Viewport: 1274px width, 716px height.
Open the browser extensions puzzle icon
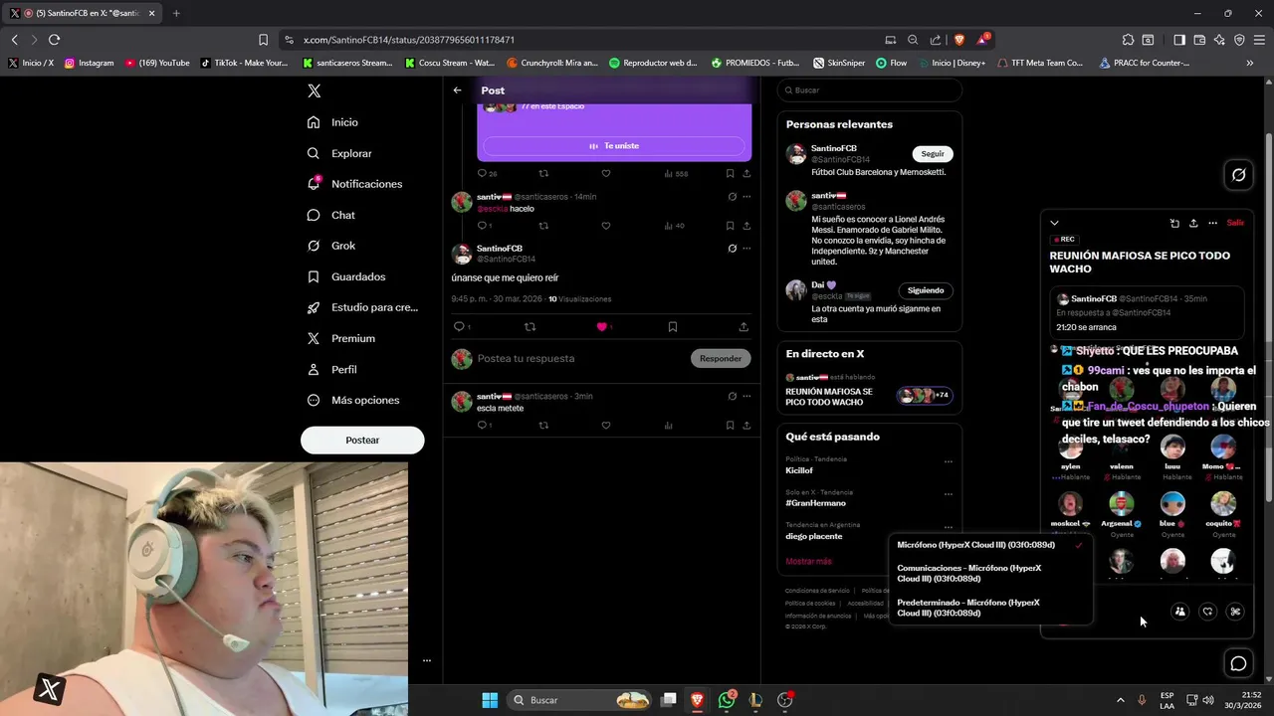[1128, 40]
